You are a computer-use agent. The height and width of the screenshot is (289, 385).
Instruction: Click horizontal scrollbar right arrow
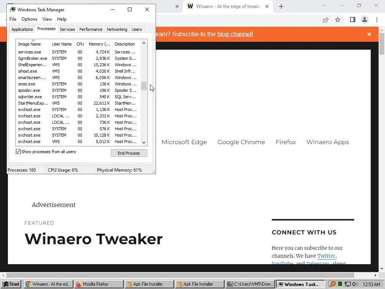click(376, 275)
